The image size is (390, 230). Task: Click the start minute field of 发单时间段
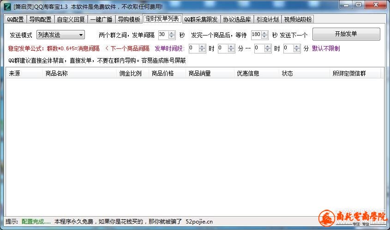click(222, 48)
